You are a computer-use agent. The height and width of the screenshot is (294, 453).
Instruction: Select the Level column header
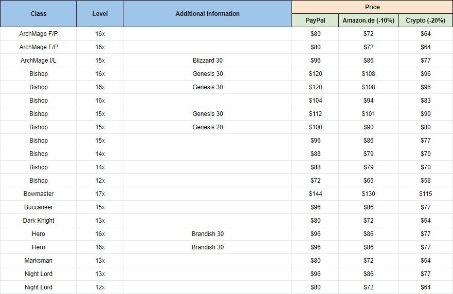[100, 13]
